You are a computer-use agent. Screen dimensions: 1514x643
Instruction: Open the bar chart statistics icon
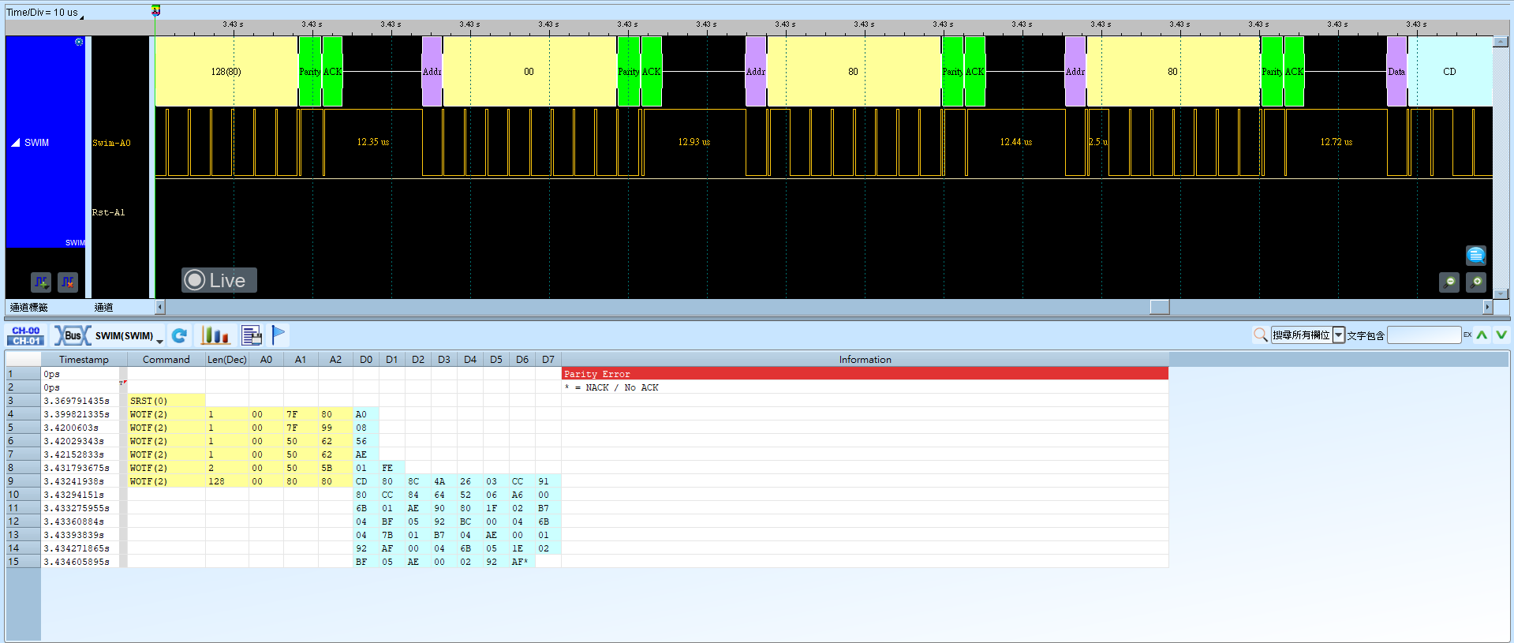point(215,336)
